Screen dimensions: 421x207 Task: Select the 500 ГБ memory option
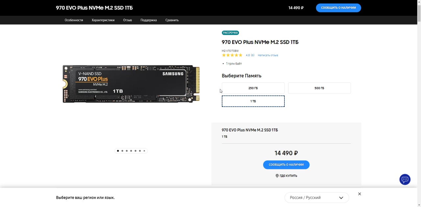click(x=319, y=88)
